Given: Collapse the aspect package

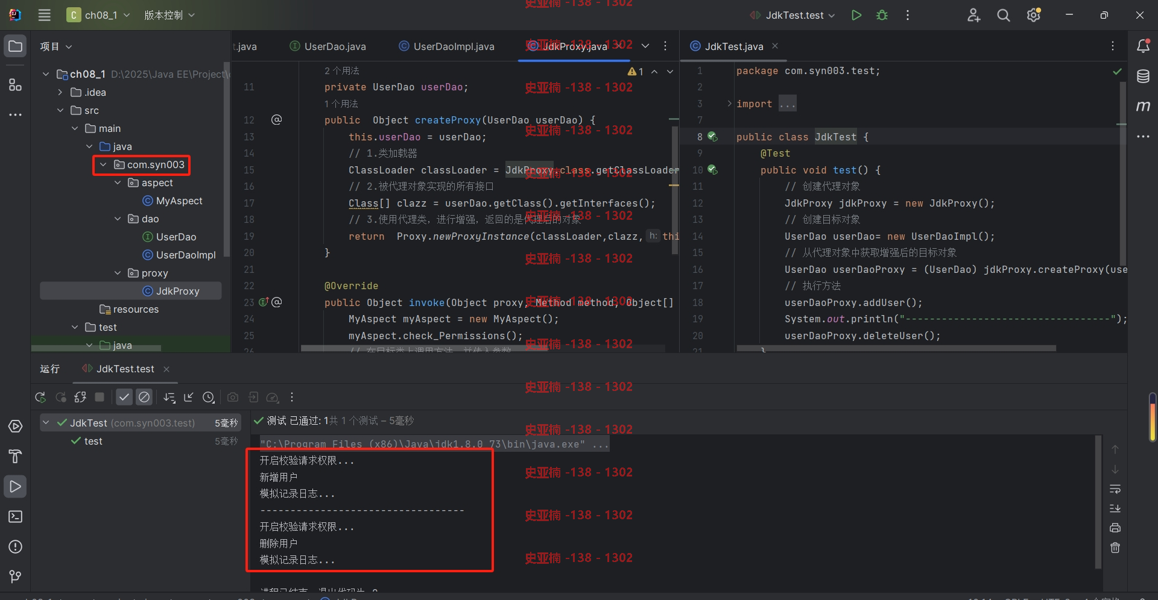Looking at the screenshot, I should tap(118, 183).
